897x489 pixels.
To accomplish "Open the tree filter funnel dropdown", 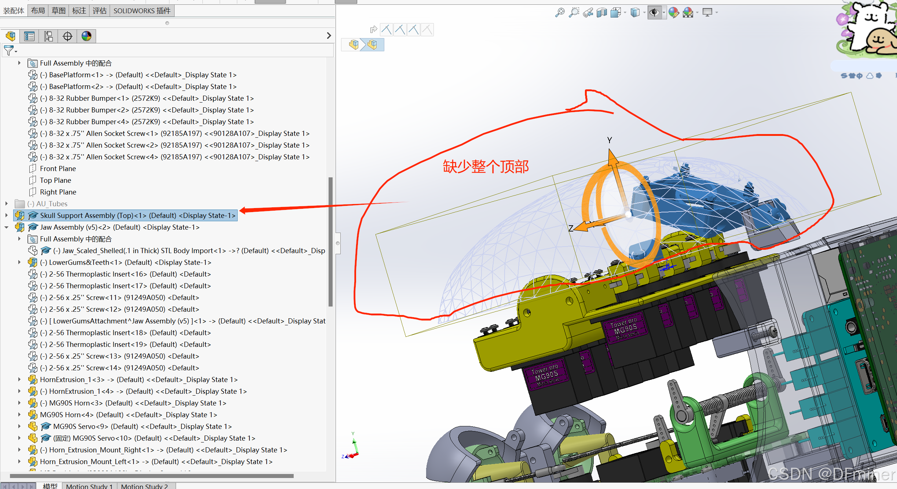I will (10, 50).
